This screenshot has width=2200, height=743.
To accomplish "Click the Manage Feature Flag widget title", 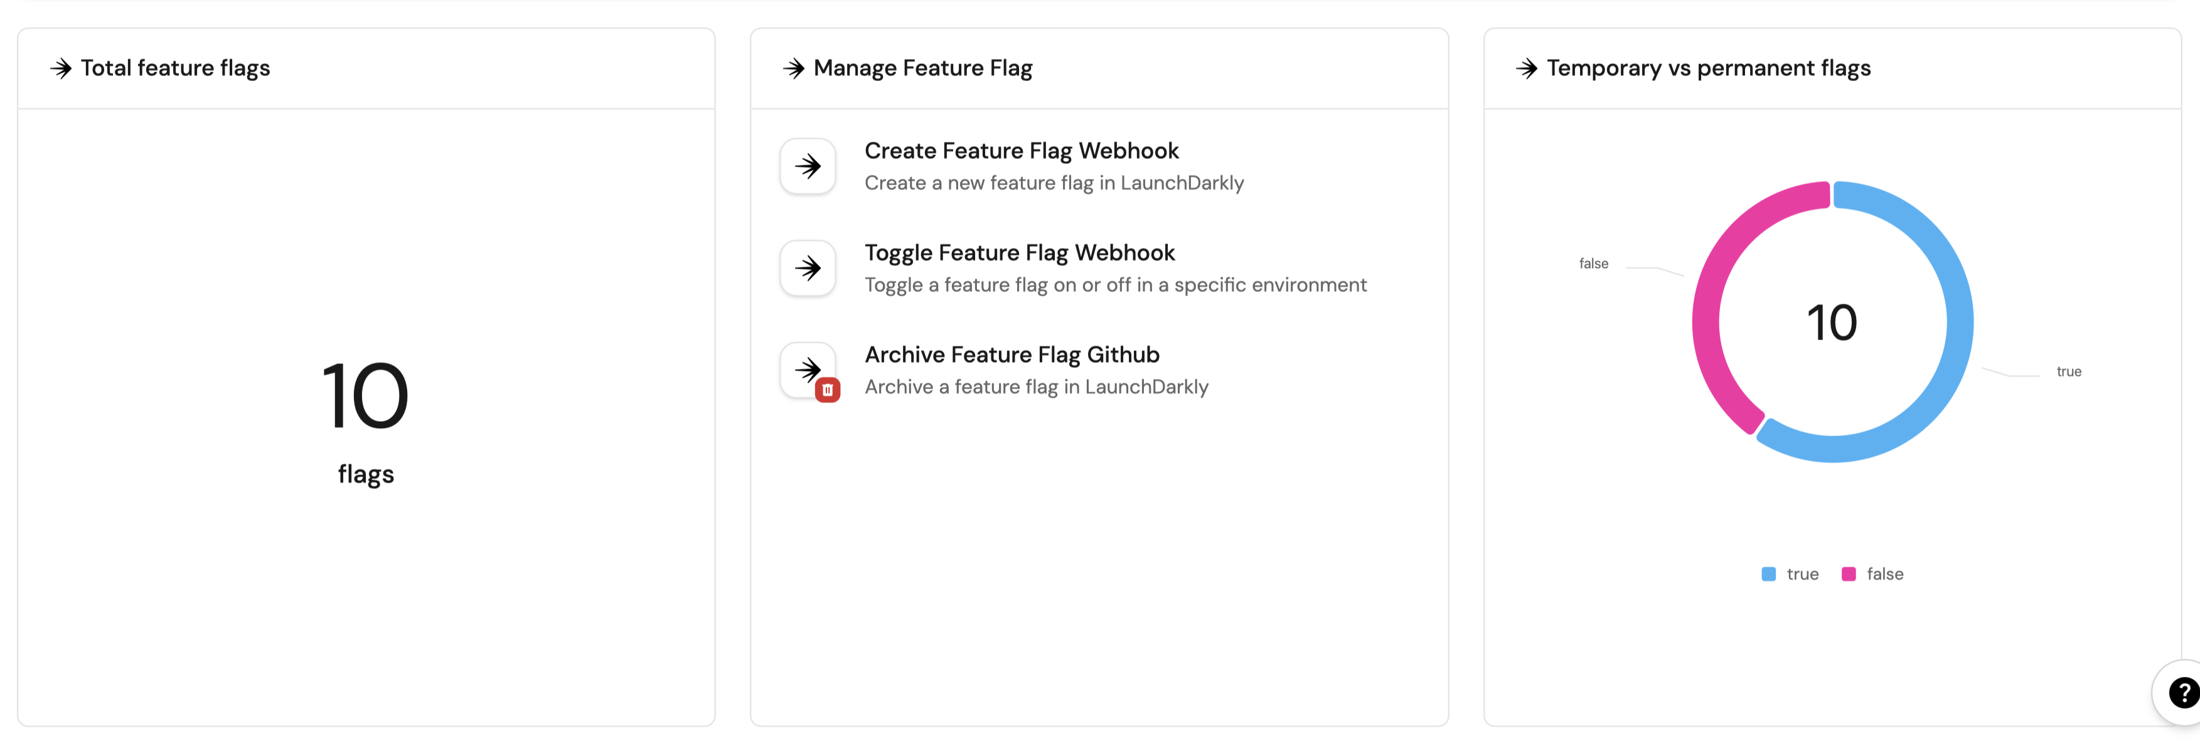I will pyautogui.click(x=922, y=68).
